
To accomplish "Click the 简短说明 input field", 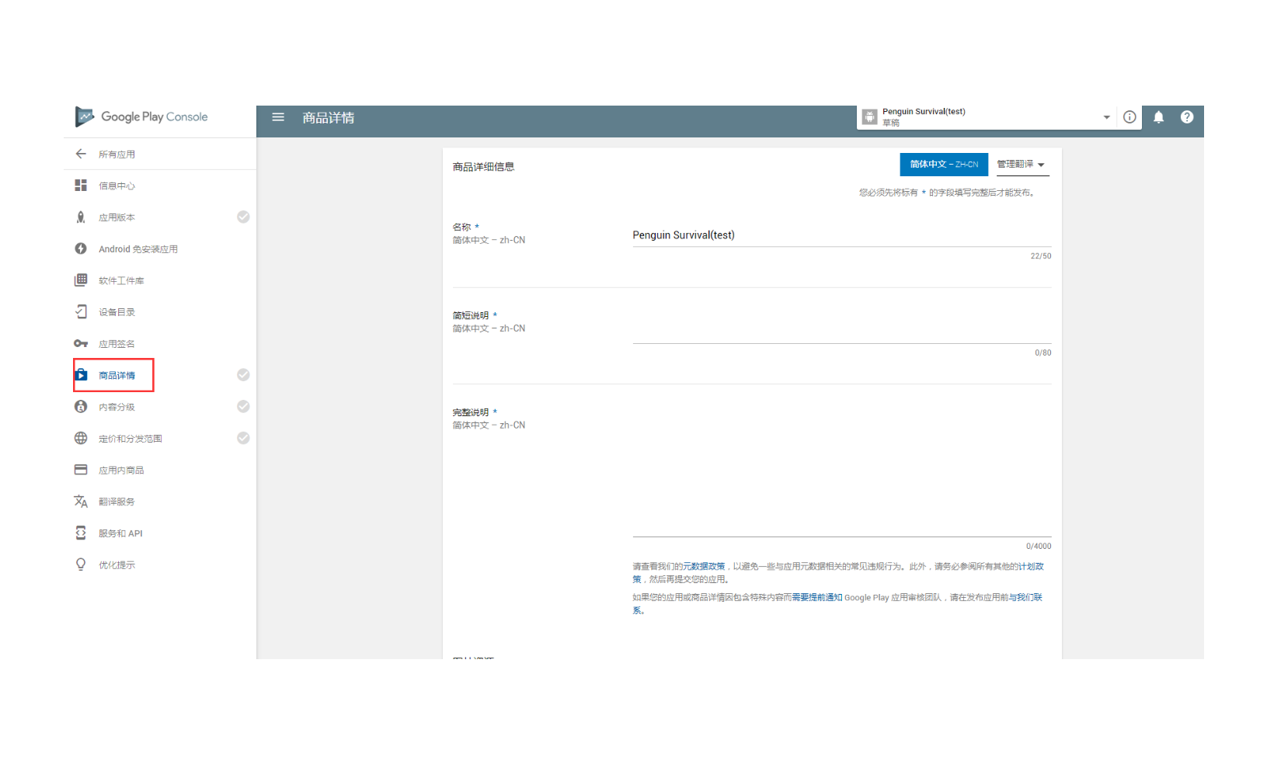I will coord(841,331).
